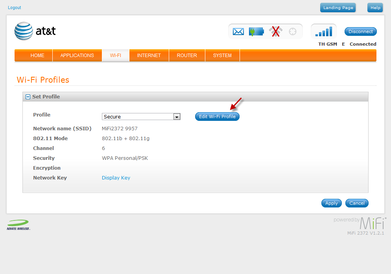
Task: Open the ROUTER tab
Action: (x=187, y=56)
